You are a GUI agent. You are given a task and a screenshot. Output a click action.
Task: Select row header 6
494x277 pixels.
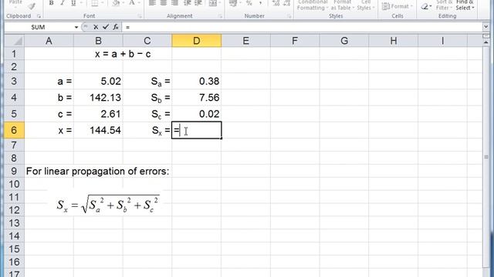pyautogui.click(x=14, y=130)
